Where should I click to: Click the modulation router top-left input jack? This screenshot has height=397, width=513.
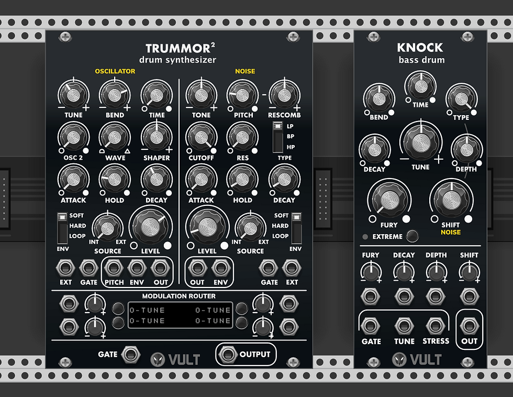pyautogui.click(x=69, y=304)
